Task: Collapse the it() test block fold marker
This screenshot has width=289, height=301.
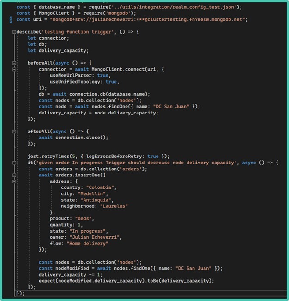Action: pyautogui.click(x=14, y=163)
